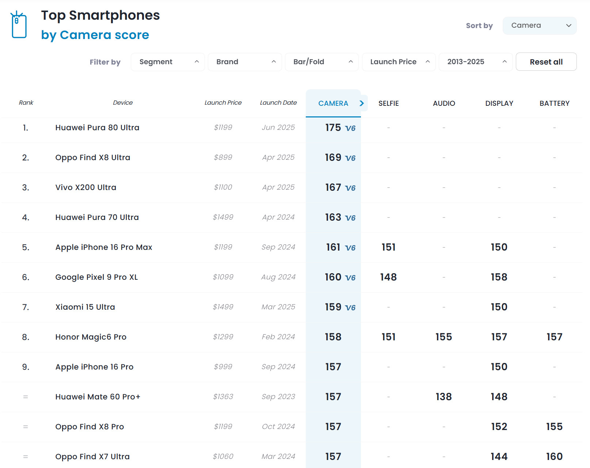590x468 pixels.
Task: Click camera score 159 for Xiaomi 15 Ultra
Action: [x=333, y=307]
